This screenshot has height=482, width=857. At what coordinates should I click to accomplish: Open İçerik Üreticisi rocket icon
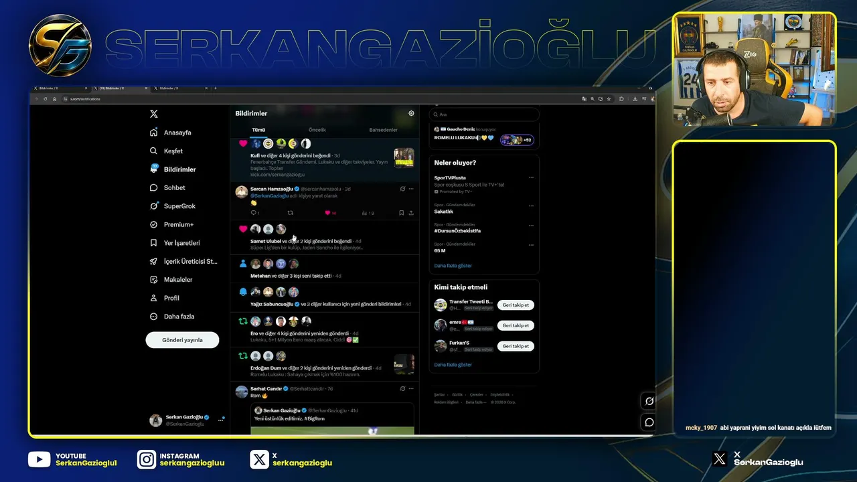(x=154, y=261)
